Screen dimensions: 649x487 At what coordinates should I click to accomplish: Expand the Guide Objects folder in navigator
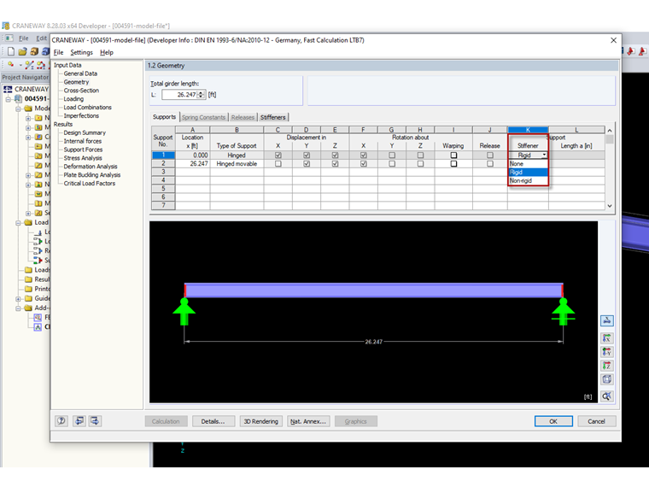[18, 298]
